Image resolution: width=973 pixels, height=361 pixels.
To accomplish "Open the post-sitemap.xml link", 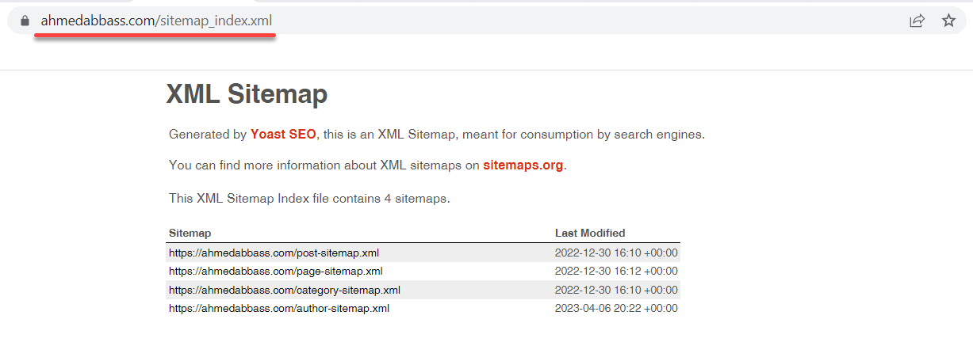I will (x=274, y=253).
